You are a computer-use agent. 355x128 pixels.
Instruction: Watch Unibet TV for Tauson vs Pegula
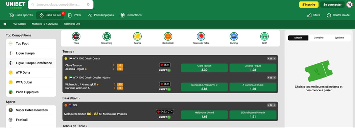point(165,70)
